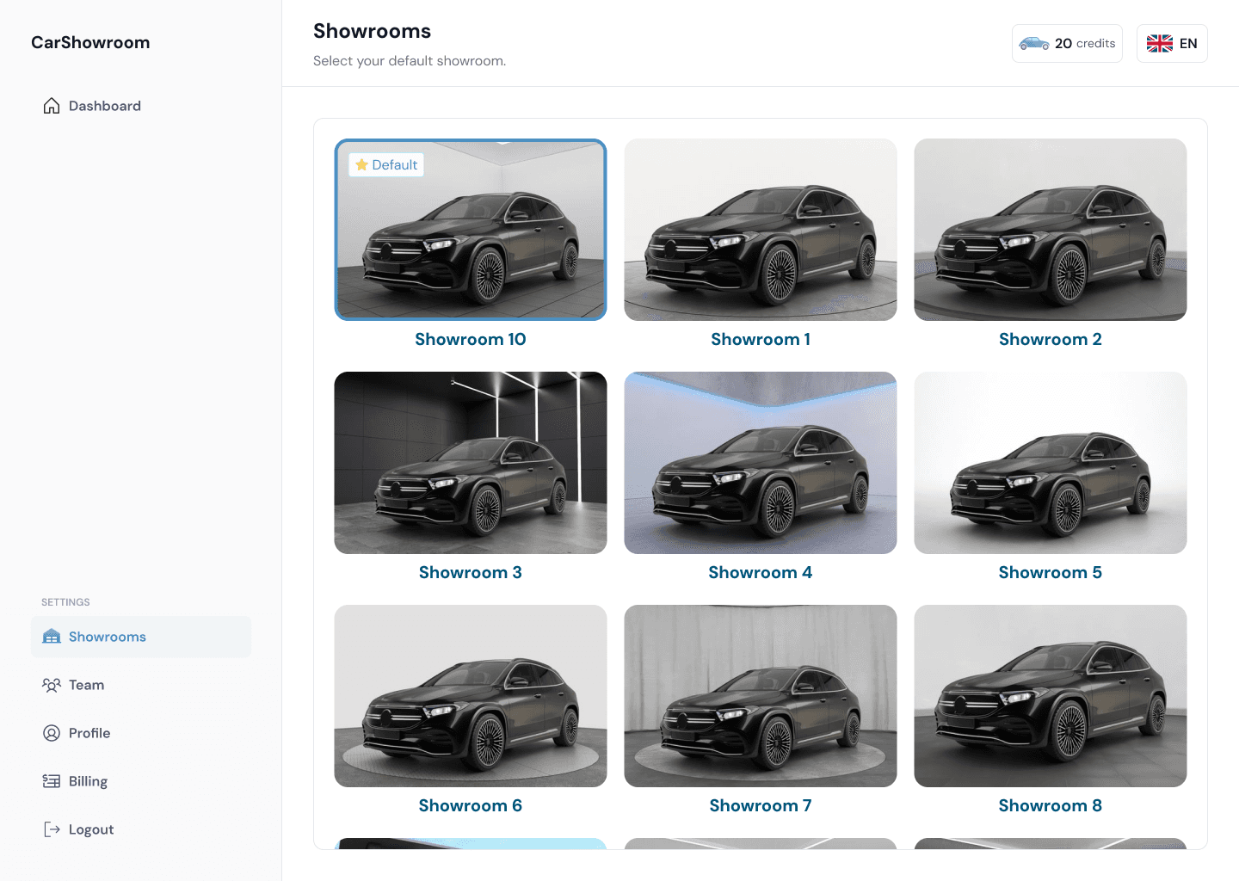Click the Team people icon

(x=52, y=685)
